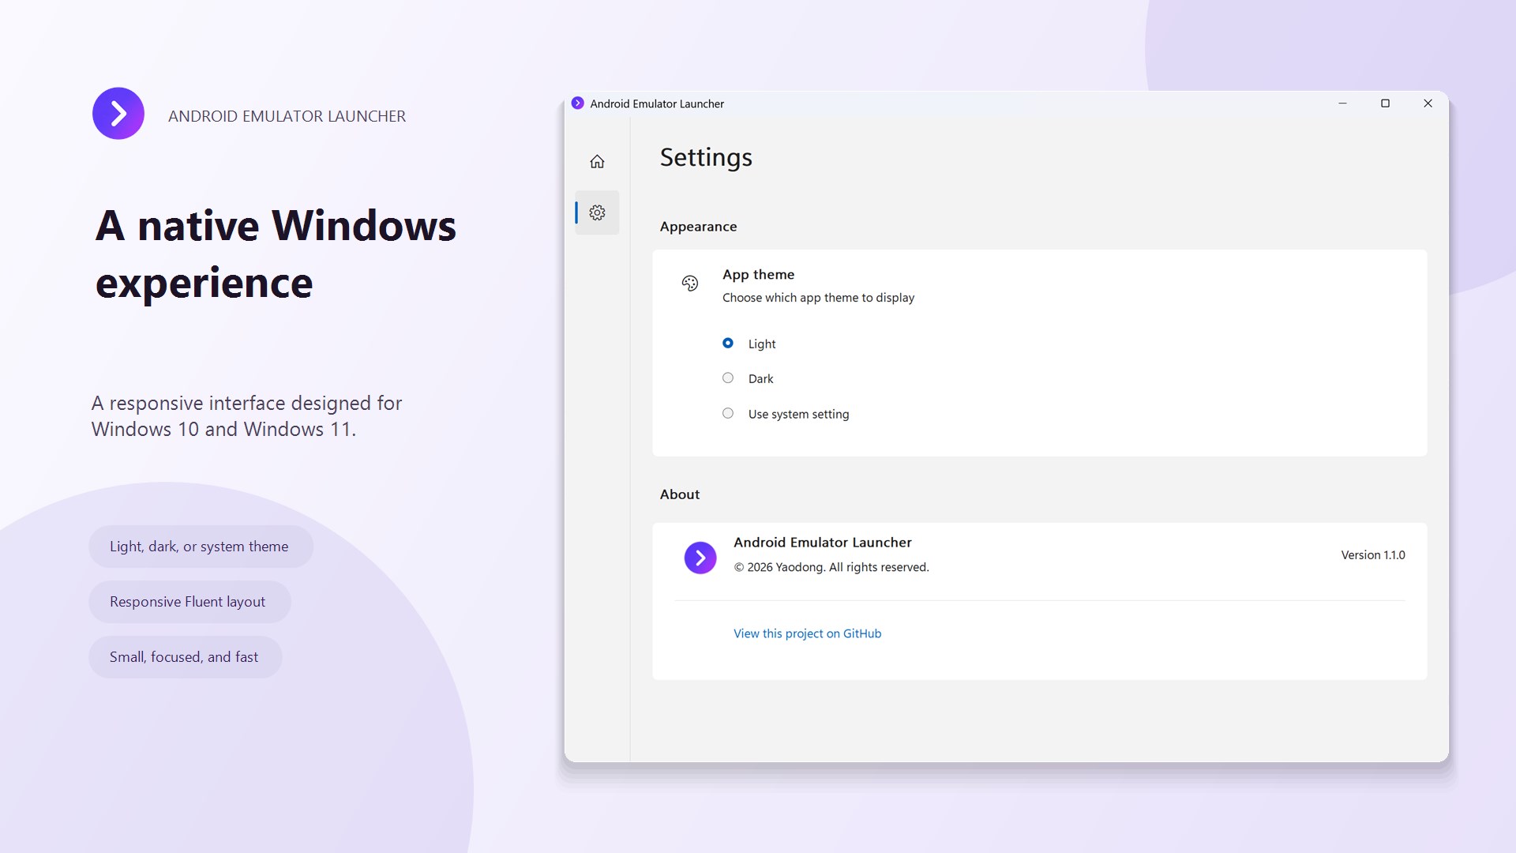Click the purple promo logo beside ANDROID EMULATOR LAUNCHER

click(x=118, y=113)
